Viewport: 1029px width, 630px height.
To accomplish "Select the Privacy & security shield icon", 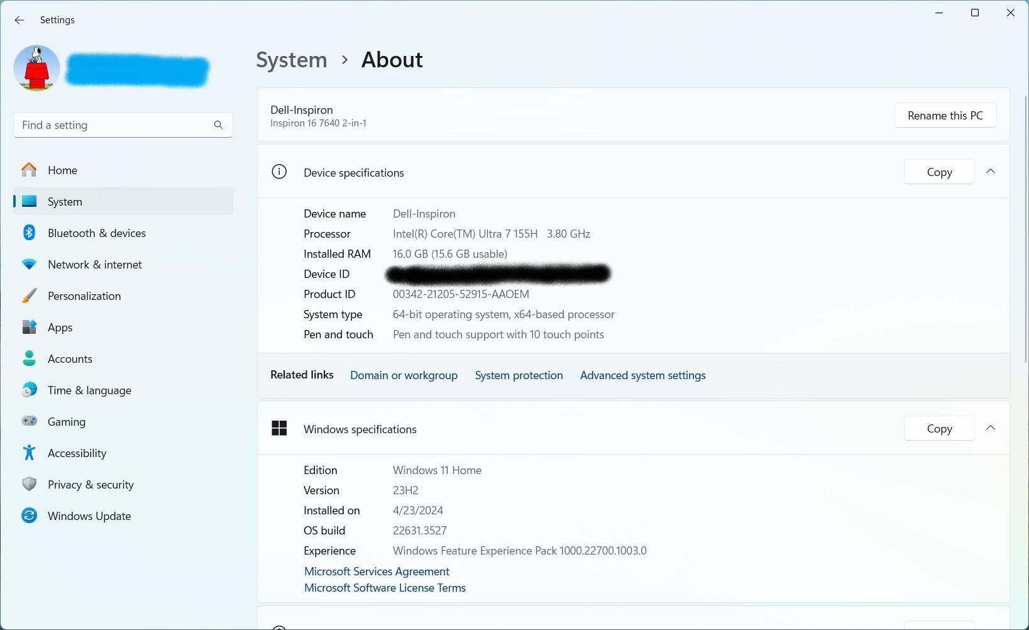I will pyautogui.click(x=29, y=484).
